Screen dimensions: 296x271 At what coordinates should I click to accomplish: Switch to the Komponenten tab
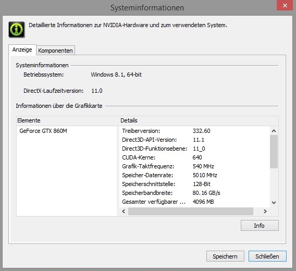(55, 51)
